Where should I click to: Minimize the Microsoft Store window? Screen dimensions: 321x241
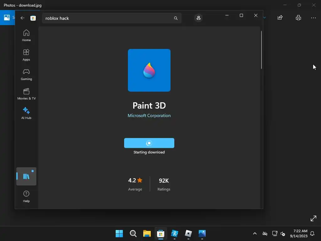tap(227, 15)
